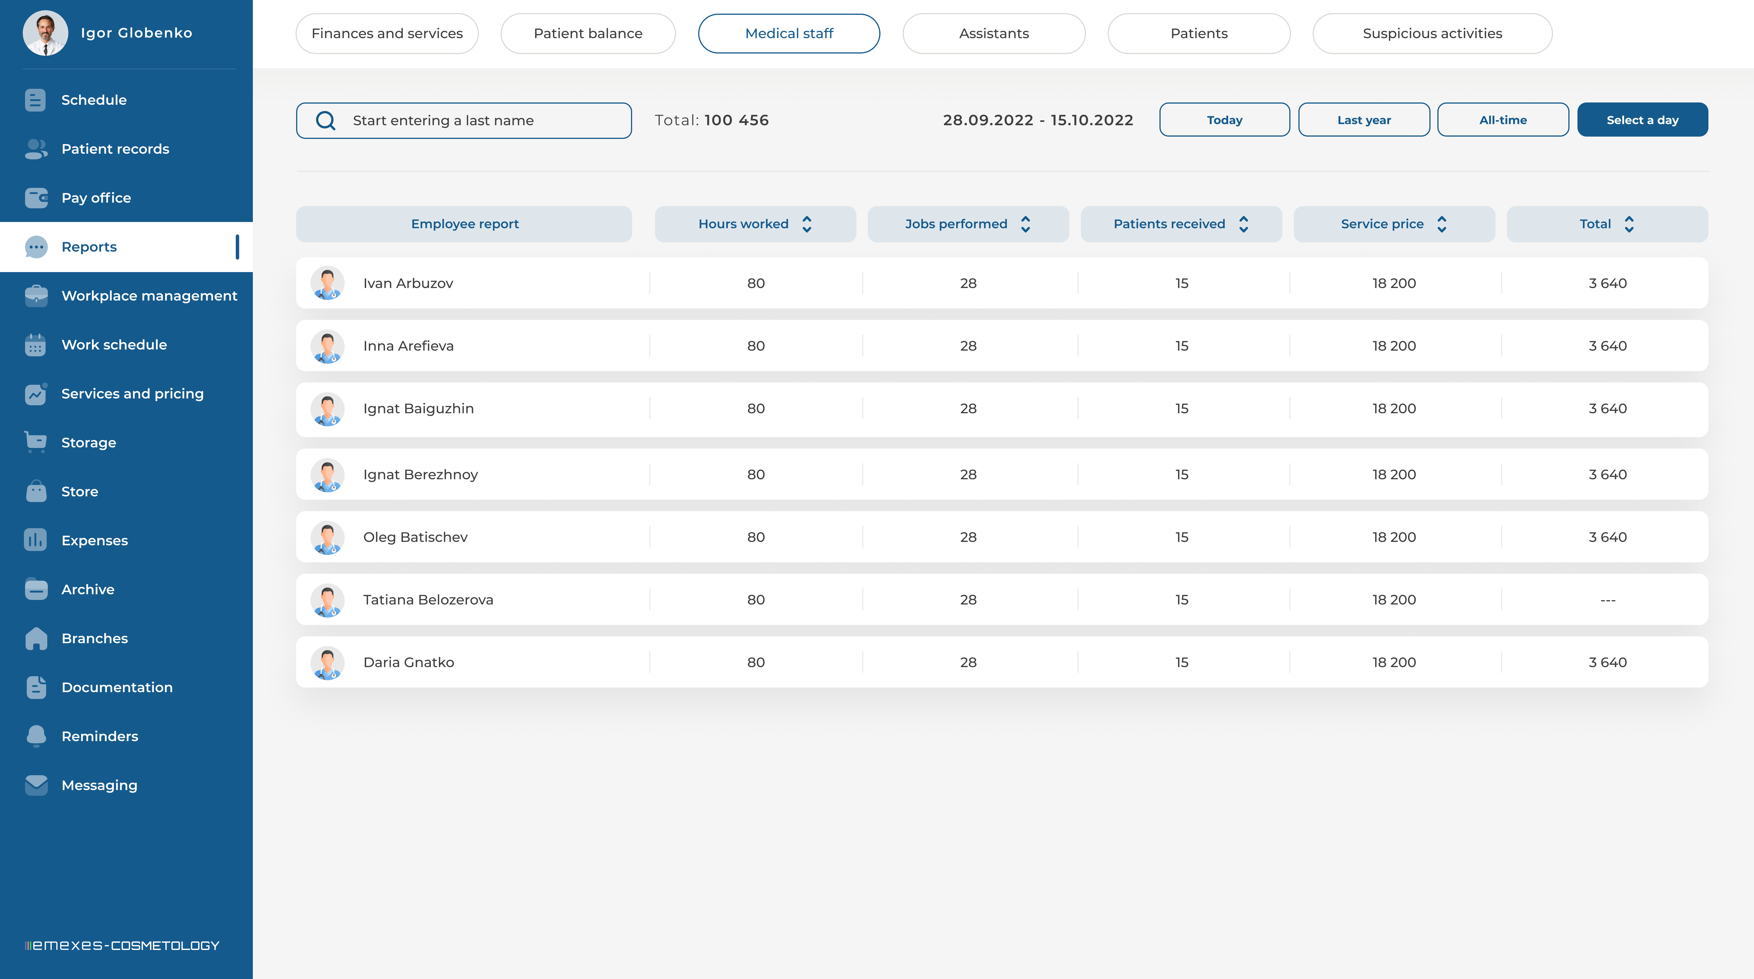This screenshot has height=979, width=1754.
Task: Click the Storage cart icon
Action: tap(35, 442)
